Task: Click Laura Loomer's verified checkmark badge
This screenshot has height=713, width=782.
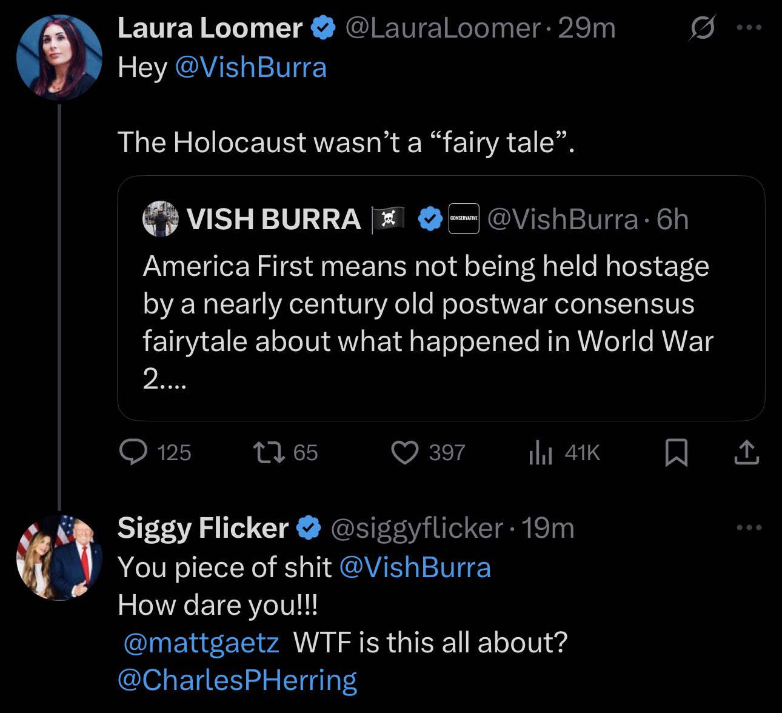Action: pyautogui.click(x=323, y=28)
